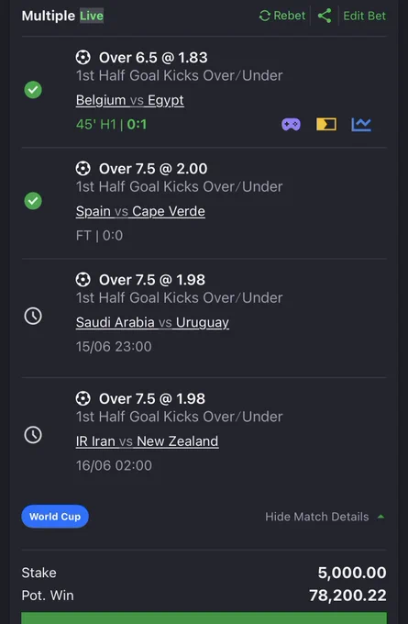The image size is (408, 624).
Task: Tap green checkmark for Belgium vs Egypt
Action: click(x=33, y=90)
